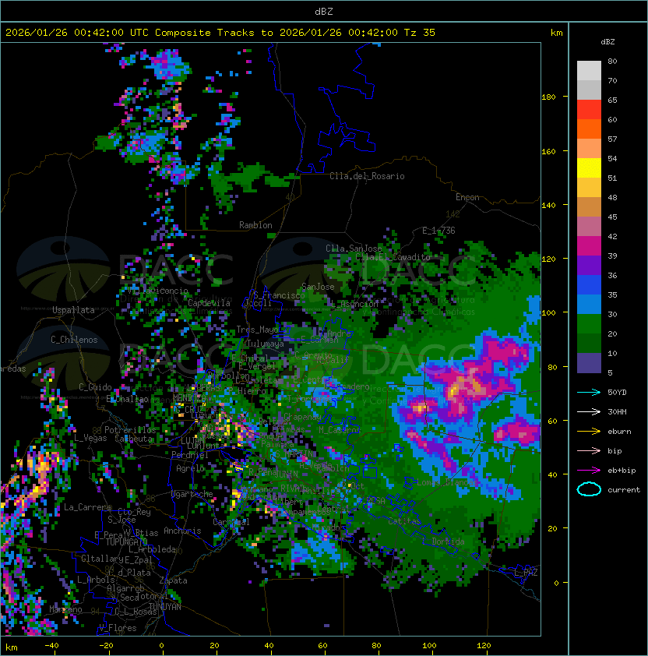Select the pink bip arrow legend symbol
The width and height of the screenshot is (648, 656).
point(589,451)
